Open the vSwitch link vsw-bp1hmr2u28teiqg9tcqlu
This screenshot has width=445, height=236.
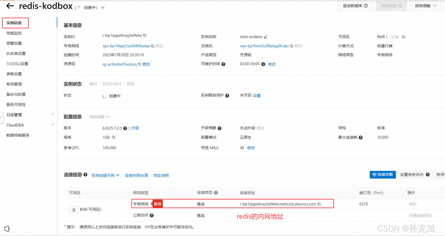(x=264, y=46)
